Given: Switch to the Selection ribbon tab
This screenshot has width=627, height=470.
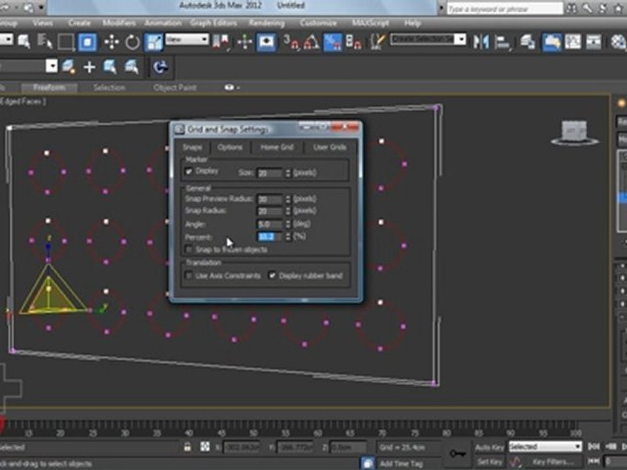Looking at the screenshot, I should tap(109, 87).
